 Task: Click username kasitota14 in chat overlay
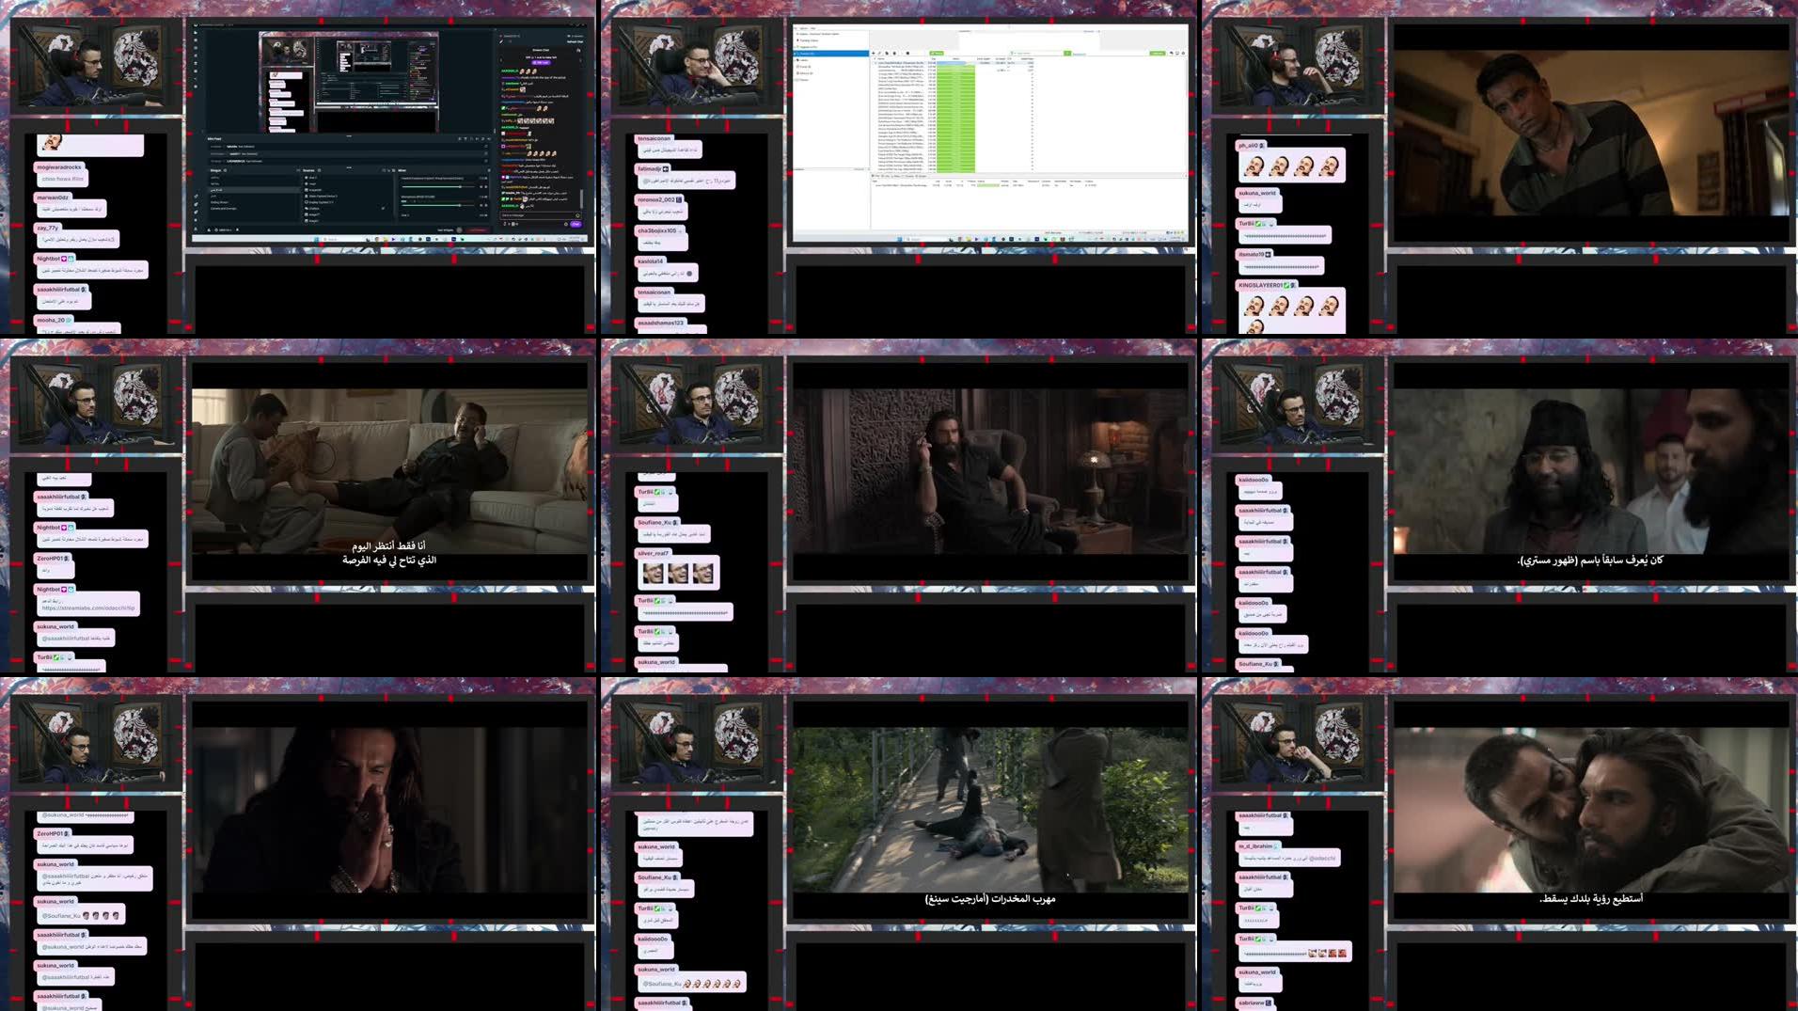[651, 261]
